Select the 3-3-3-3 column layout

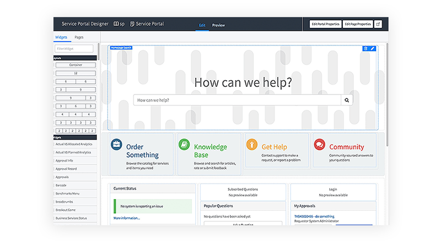76,122
